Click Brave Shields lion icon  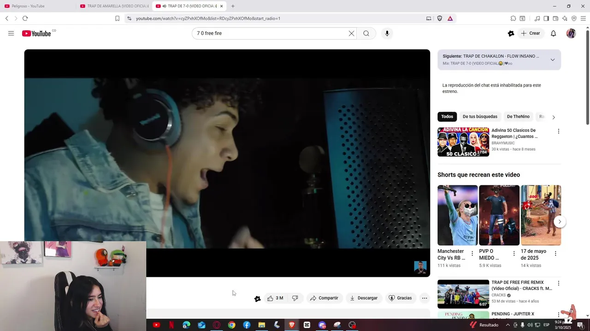[x=439, y=18]
